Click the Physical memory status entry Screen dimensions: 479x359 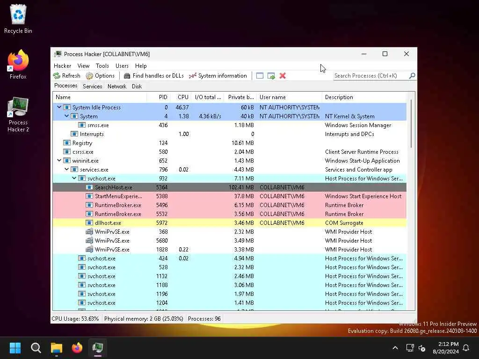(144, 319)
